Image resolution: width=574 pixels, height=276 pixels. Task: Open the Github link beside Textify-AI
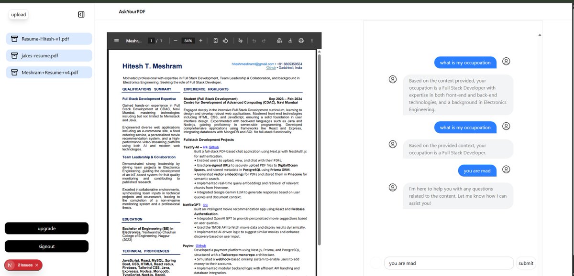coord(214,147)
